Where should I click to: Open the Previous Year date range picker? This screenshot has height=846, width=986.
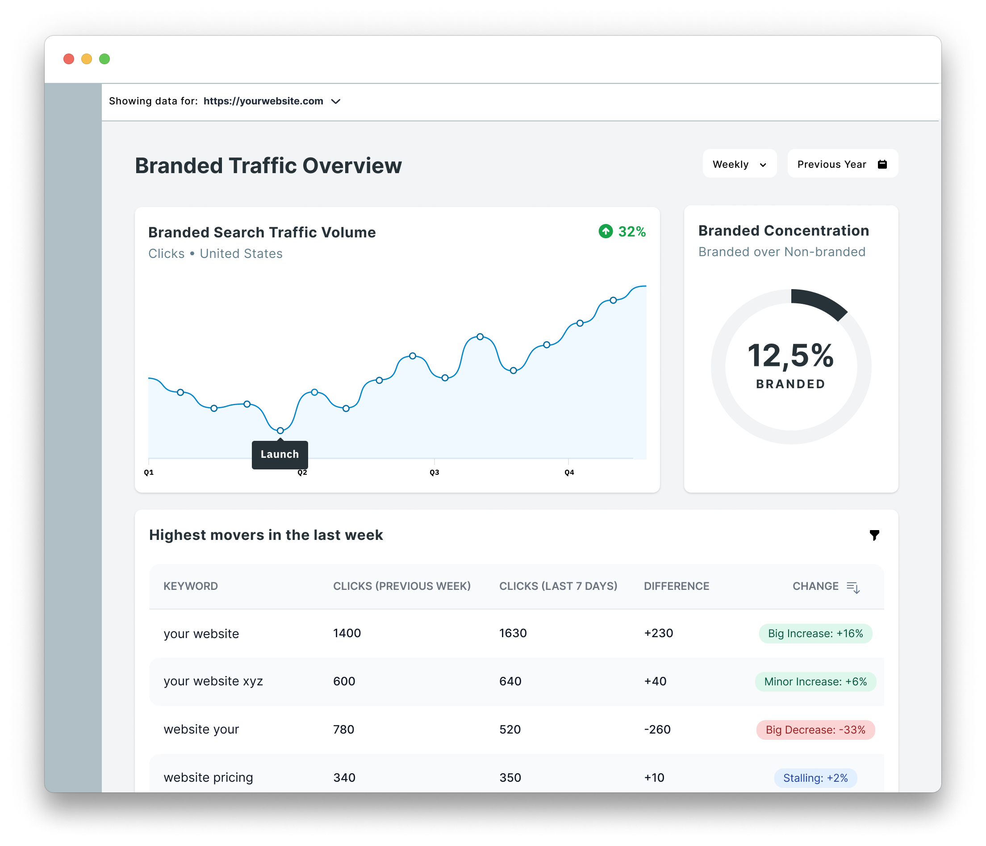tap(842, 164)
